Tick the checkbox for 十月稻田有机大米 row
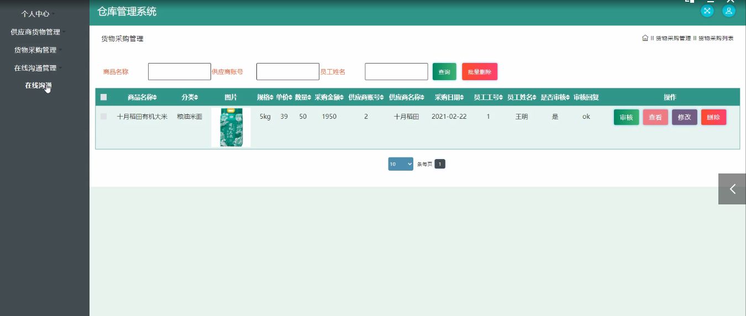Viewport: 746px width, 316px height. 103,117
